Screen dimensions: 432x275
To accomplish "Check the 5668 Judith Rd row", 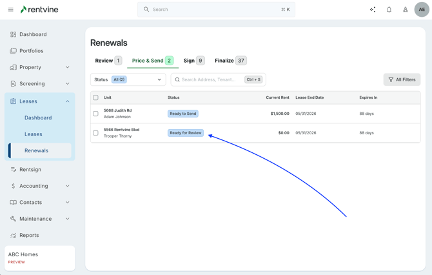I will click(x=95, y=114).
